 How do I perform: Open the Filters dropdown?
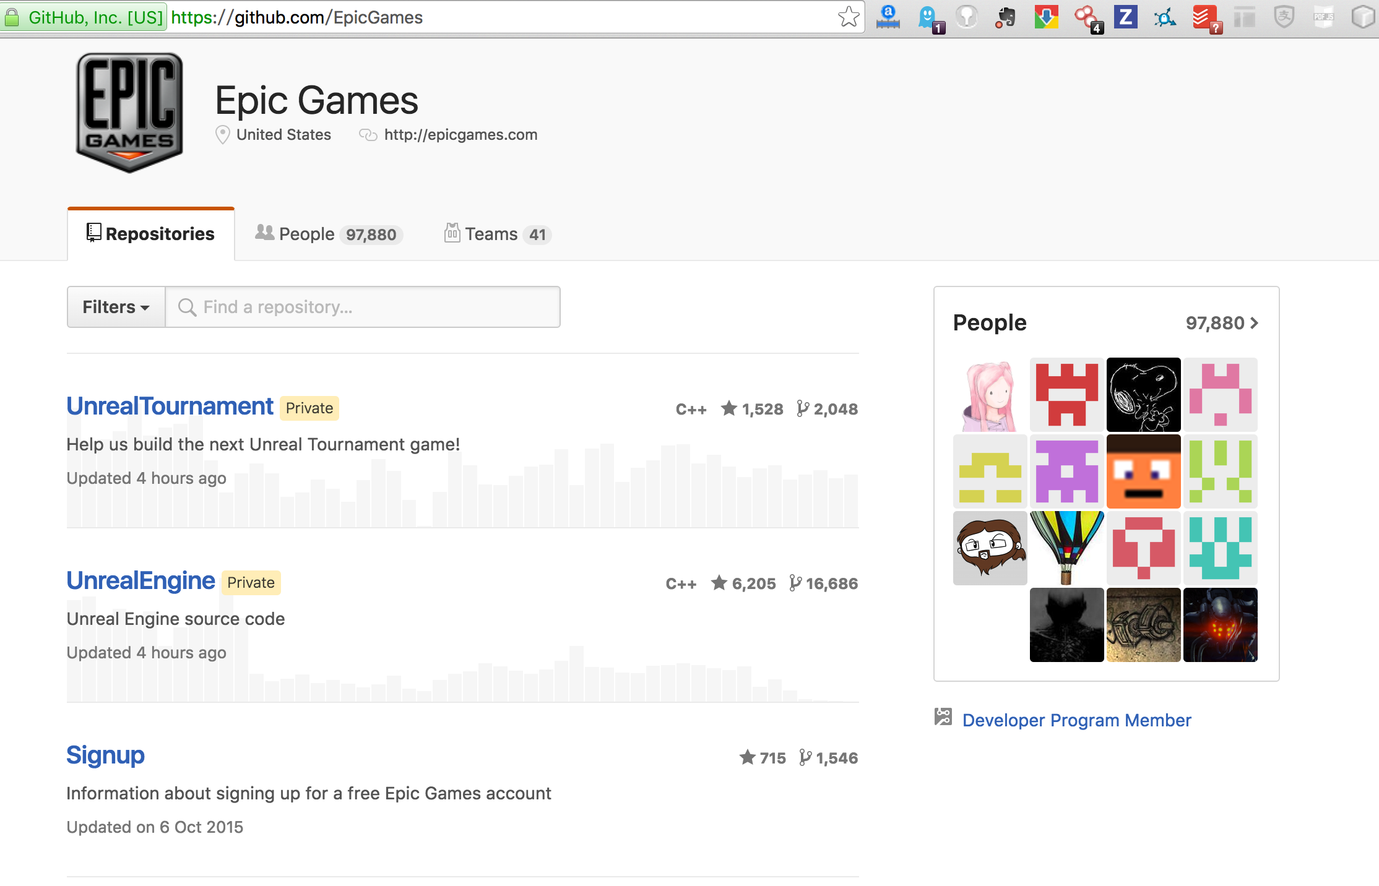116,307
